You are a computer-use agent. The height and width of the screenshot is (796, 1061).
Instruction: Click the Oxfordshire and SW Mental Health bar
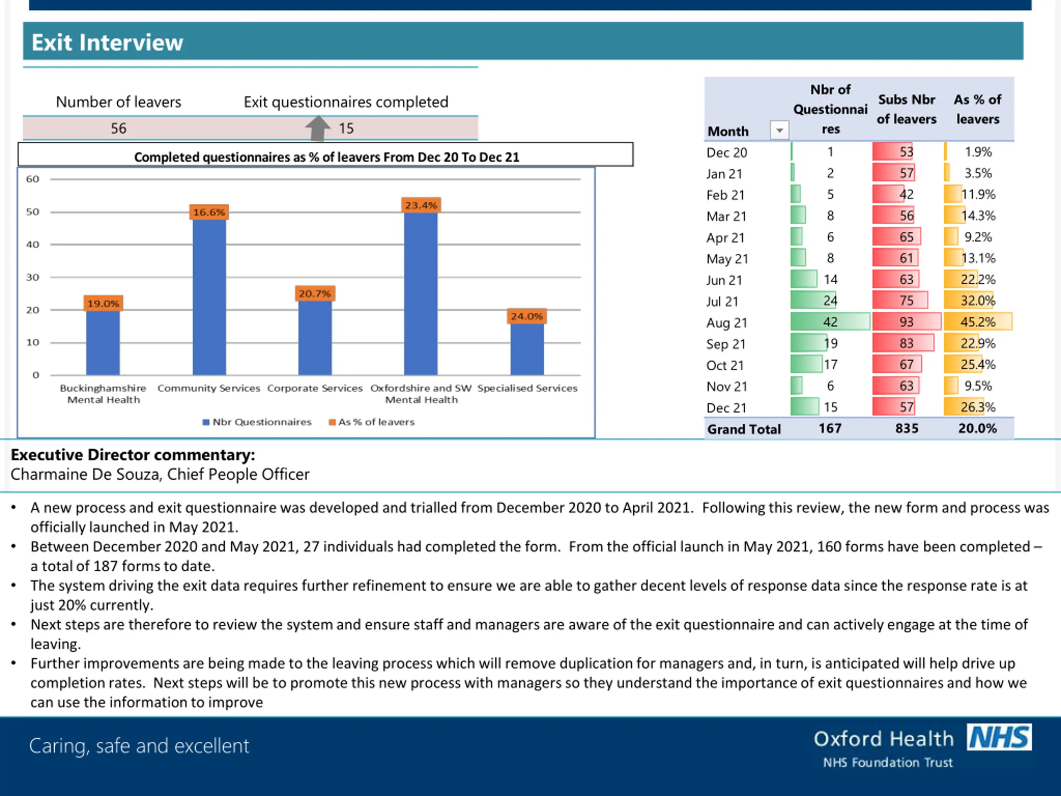(421, 294)
